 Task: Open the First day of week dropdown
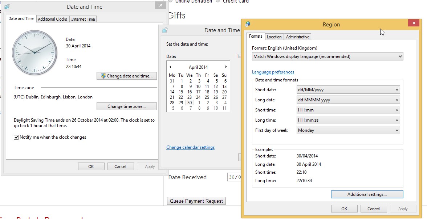[348, 130]
